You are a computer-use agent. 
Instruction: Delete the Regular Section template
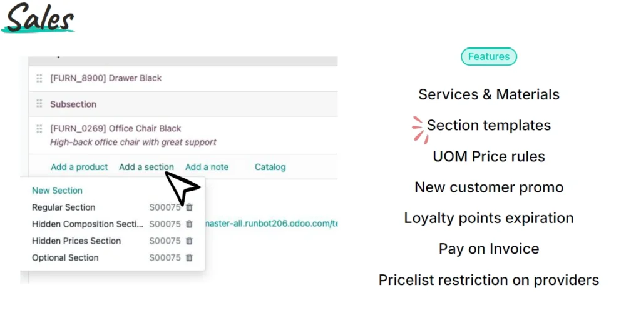pos(189,207)
